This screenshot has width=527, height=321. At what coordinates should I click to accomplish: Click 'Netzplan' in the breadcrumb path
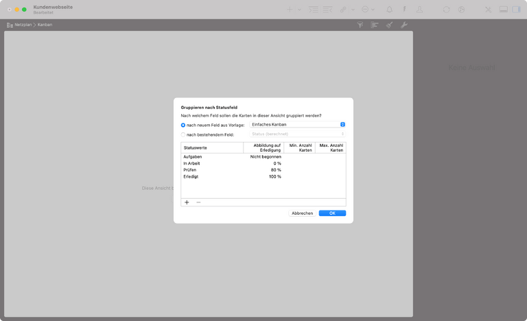(x=23, y=25)
